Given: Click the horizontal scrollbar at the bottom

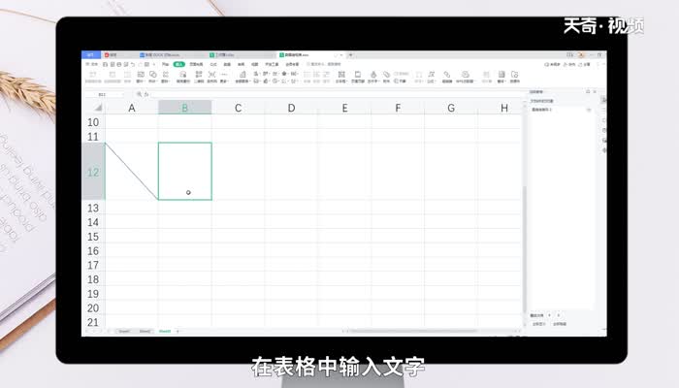Looking at the screenshot, I should click(x=413, y=332).
